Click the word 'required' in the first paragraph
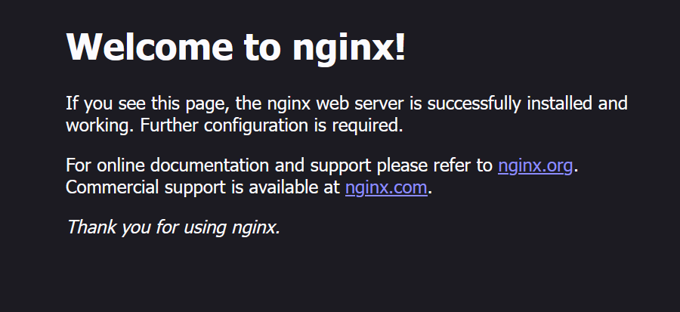This screenshot has height=312, width=680. tap(367, 126)
